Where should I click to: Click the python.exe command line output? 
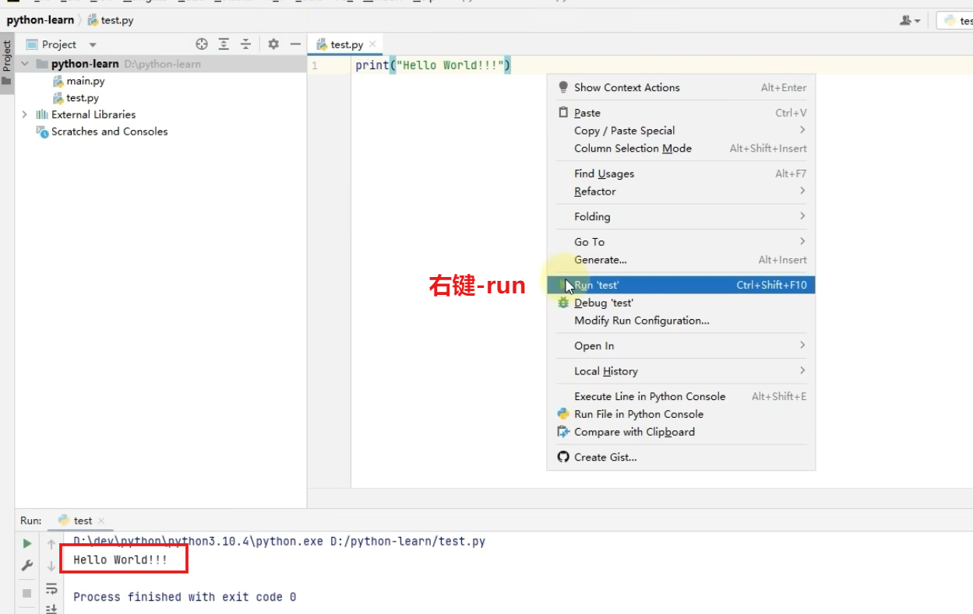[x=279, y=541]
